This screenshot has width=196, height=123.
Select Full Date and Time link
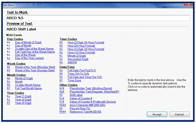85,77
